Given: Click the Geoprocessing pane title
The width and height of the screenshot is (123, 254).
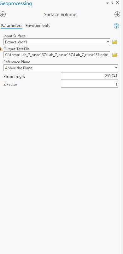Looking at the screenshot, I should tap(16, 3).
